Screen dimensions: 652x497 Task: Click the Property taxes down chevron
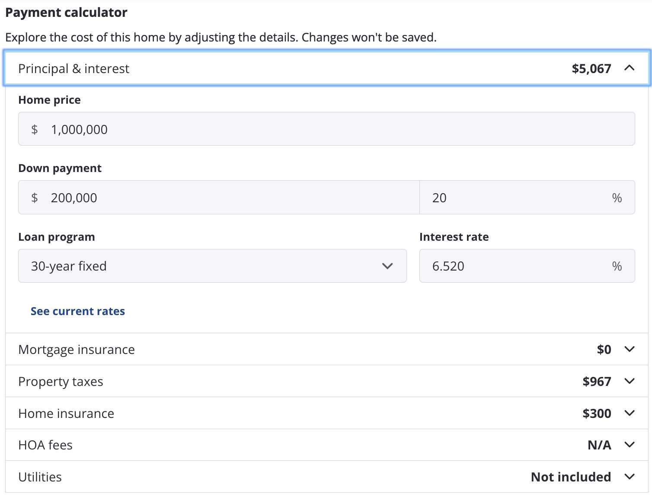pyautogui.click(x=630, y=381)
